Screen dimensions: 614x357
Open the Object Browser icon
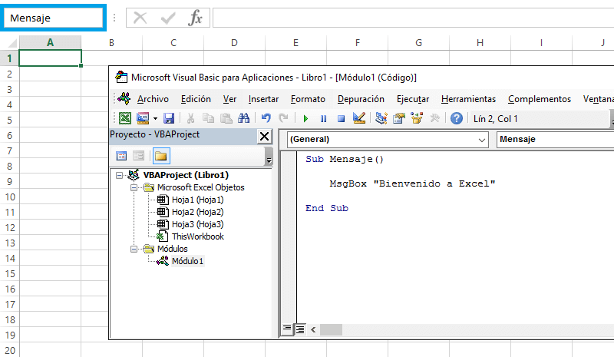point(417,118)
